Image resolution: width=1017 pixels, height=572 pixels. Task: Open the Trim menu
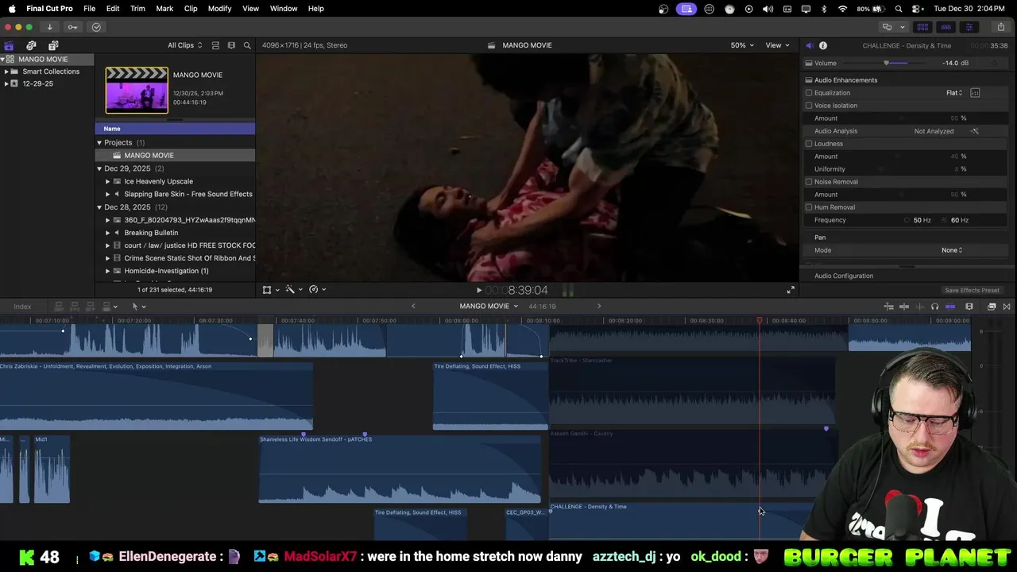pos(137,9)
